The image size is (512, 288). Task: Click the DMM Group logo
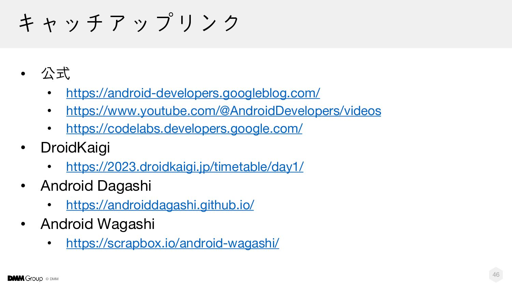click(x=25, y=278)
